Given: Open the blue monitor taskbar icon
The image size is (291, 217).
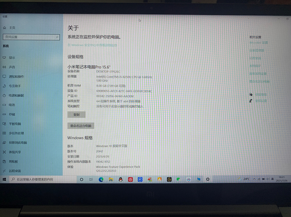Looking at the screenshot, I should pos(199,179).
